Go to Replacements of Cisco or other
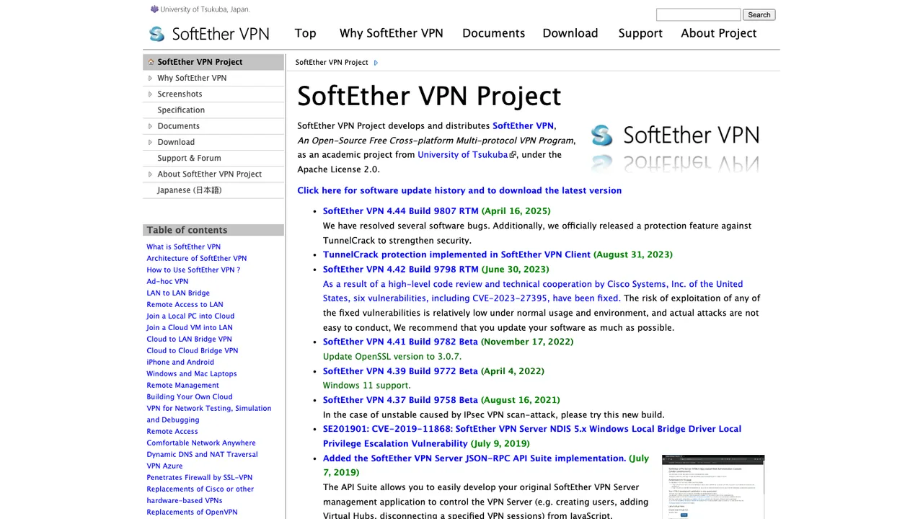Viewport: 923px width, 519px height. click(x=200, y=494)
